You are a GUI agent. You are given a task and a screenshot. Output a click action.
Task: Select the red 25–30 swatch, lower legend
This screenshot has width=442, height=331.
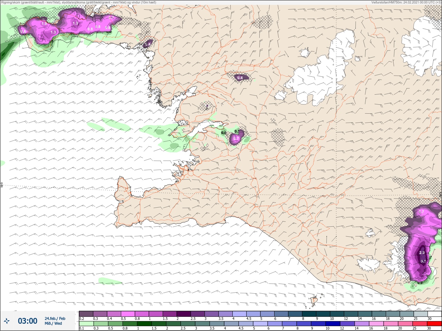point(434,323)
